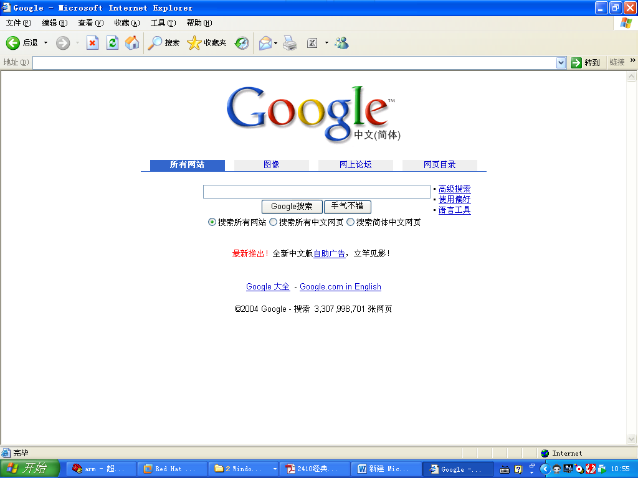The width and height of the screenshot is (638, 478).
Task: Click the Google搜索 button
Action: pyautogui.click(x=292, y=207)
